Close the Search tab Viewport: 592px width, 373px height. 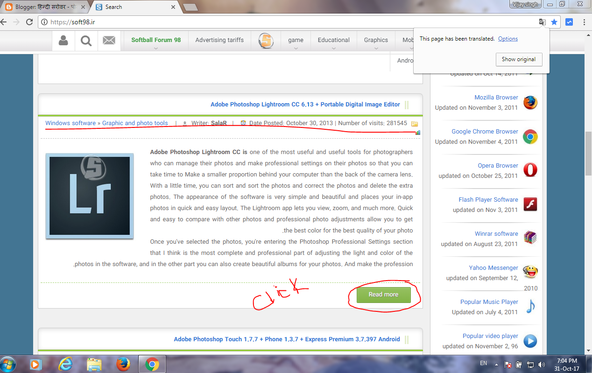(x=173, y=7)
